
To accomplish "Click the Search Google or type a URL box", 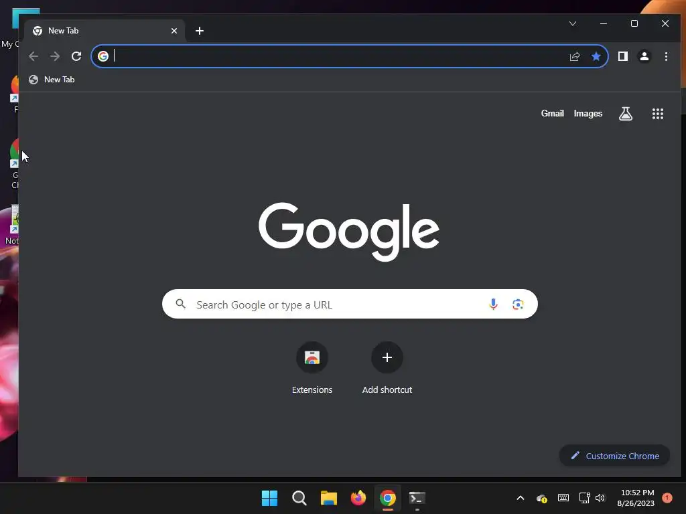I will 350,305.
